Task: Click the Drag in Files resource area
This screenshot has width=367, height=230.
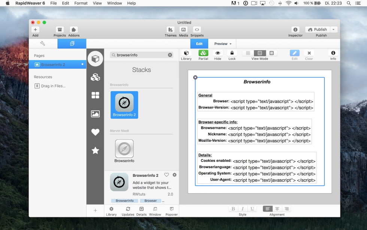Action: (50, 86)
